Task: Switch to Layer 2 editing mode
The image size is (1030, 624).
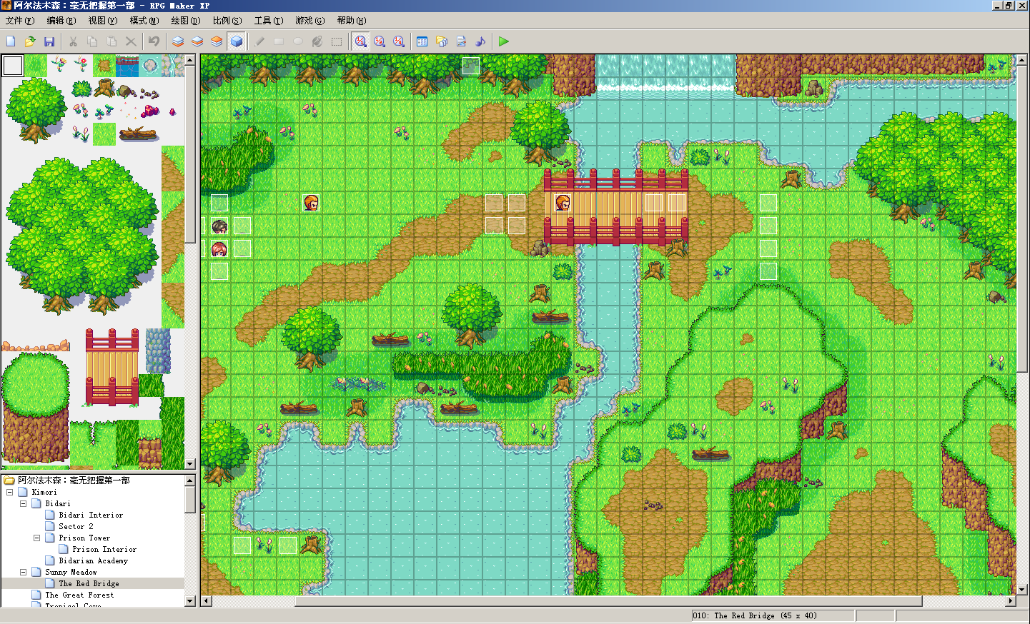Action: coord(197,41)
